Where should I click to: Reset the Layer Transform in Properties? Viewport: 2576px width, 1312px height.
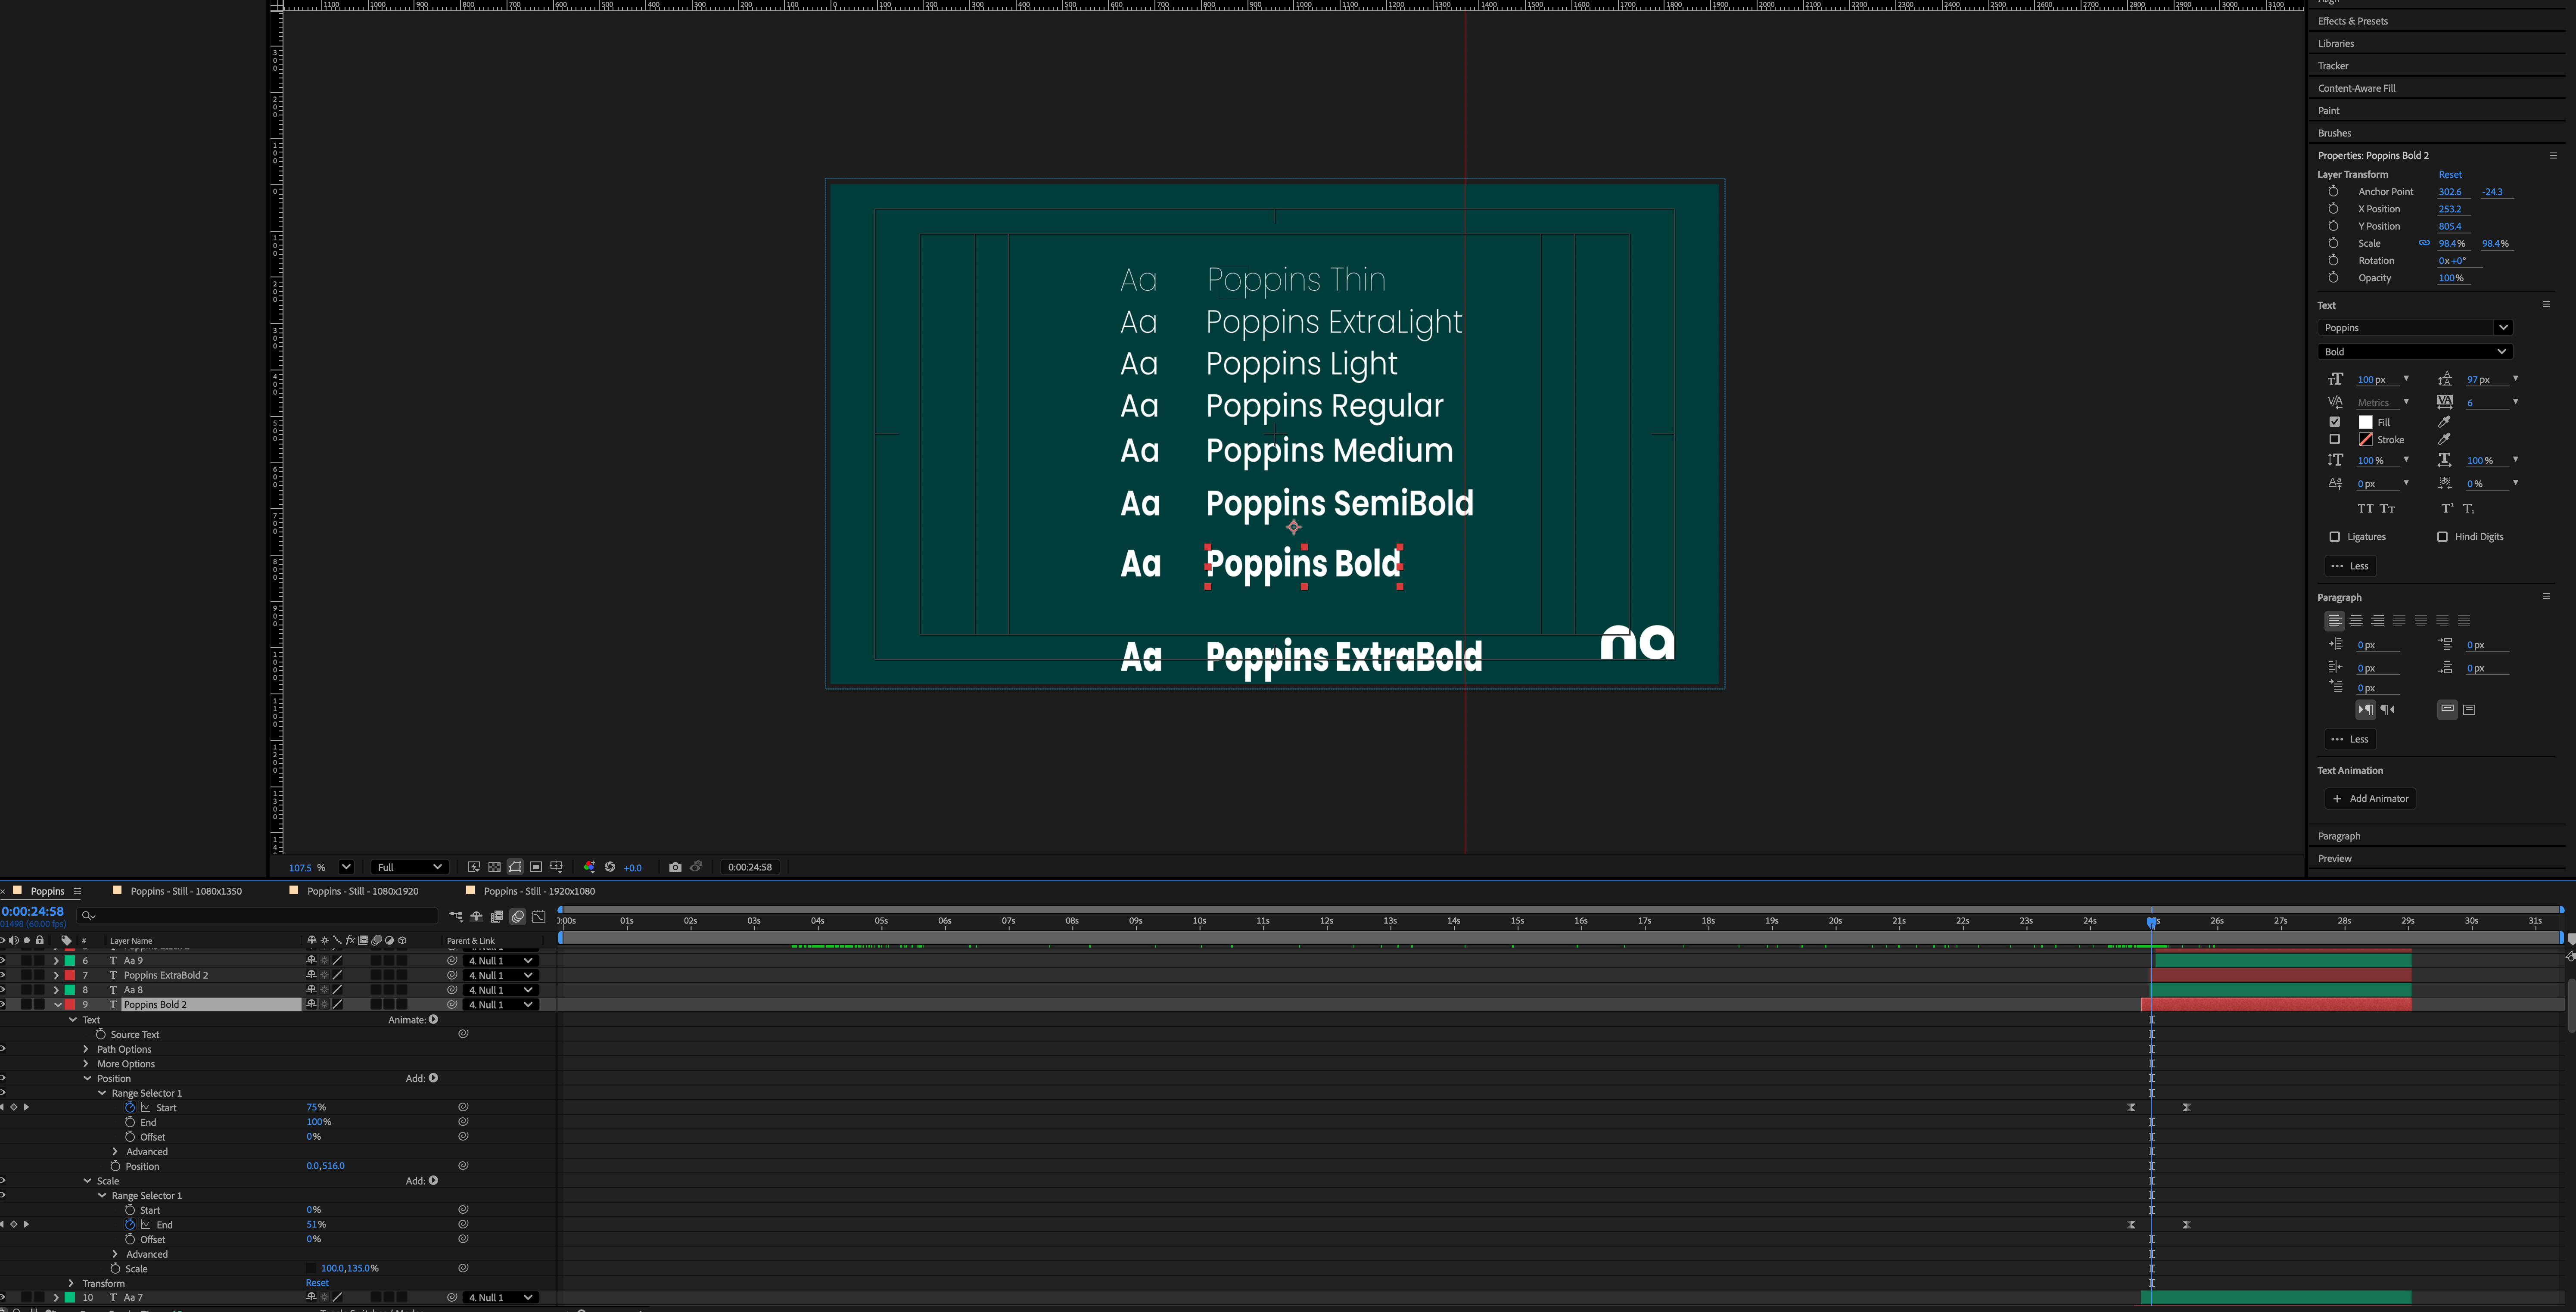click(x=2450, y=174)
